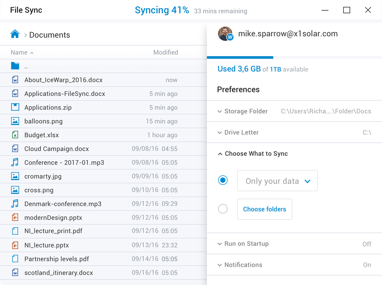Collapse the Choose What to Sync section
This screenshot has width=382, height=285.
(x=253, y=154)
